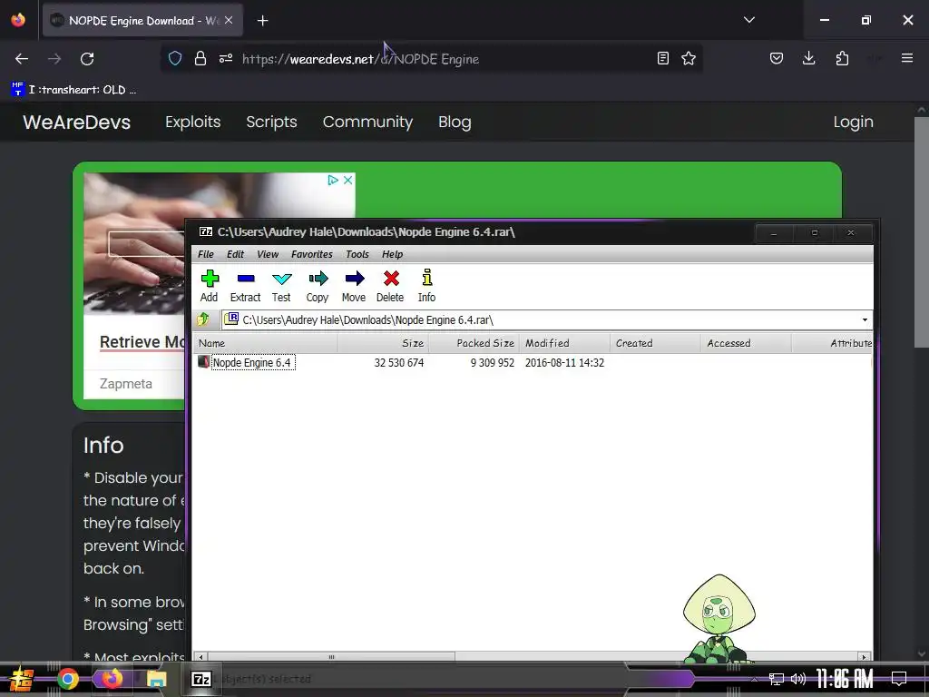Click the browser page vertical scrollbar
929x697 pixels.
[x=922, y=232]
